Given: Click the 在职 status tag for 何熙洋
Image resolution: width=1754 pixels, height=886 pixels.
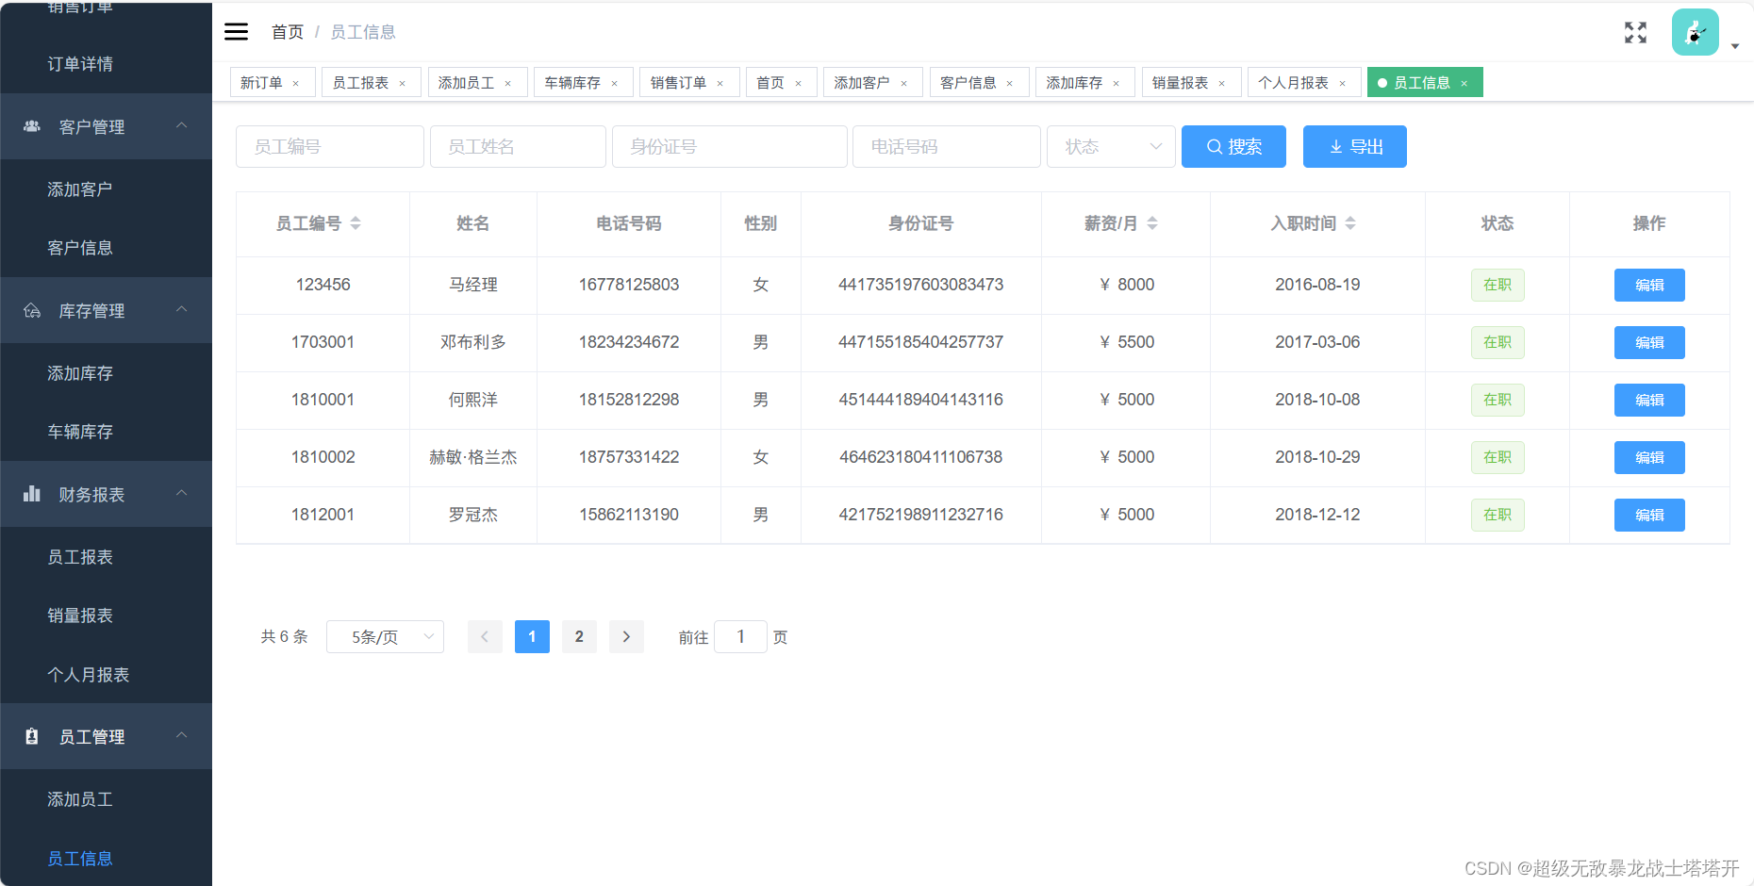Looking at the screenshot, I should [x=1498, y=401].
